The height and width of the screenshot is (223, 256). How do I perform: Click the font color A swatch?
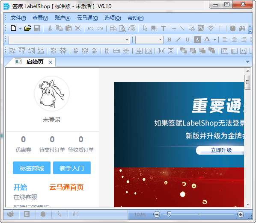tap(207, 40)
